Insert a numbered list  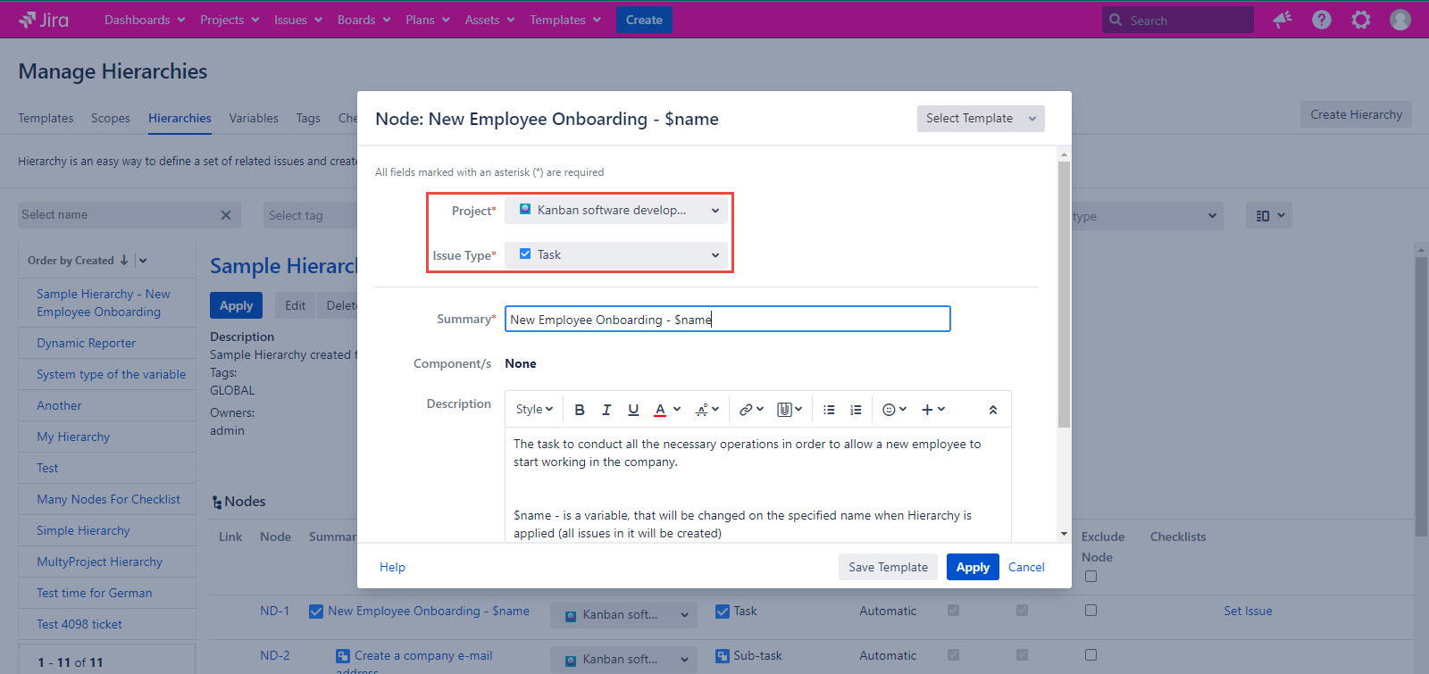(x=856, y=410)
